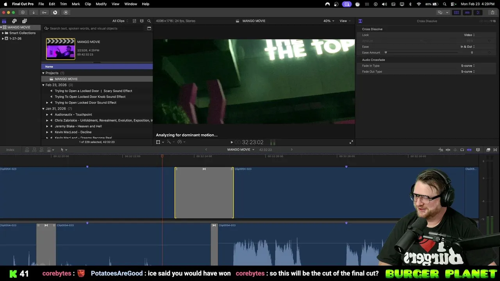Open the Photos and Audio sidebar icon
This screenshot has height=281, width=500.
14,21
